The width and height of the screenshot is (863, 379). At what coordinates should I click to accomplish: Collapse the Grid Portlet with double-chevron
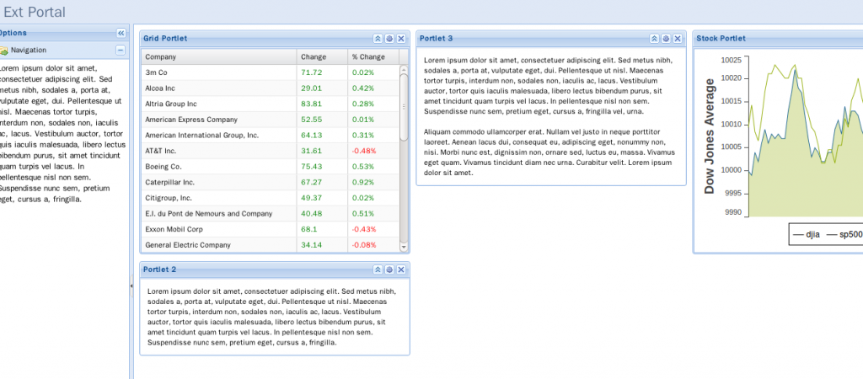[x=378, y=39]
